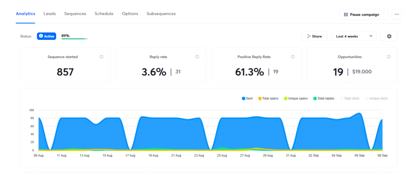Click info icon on Opportunities card
This screenshot has width=411, height=174.
[x=389, y=57]
